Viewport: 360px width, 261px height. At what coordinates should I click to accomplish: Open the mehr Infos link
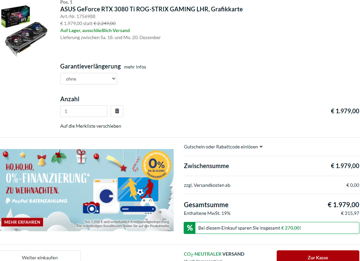135,67
